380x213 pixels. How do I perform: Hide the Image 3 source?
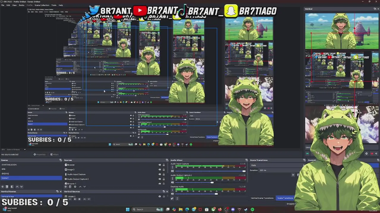pos(160,170)
